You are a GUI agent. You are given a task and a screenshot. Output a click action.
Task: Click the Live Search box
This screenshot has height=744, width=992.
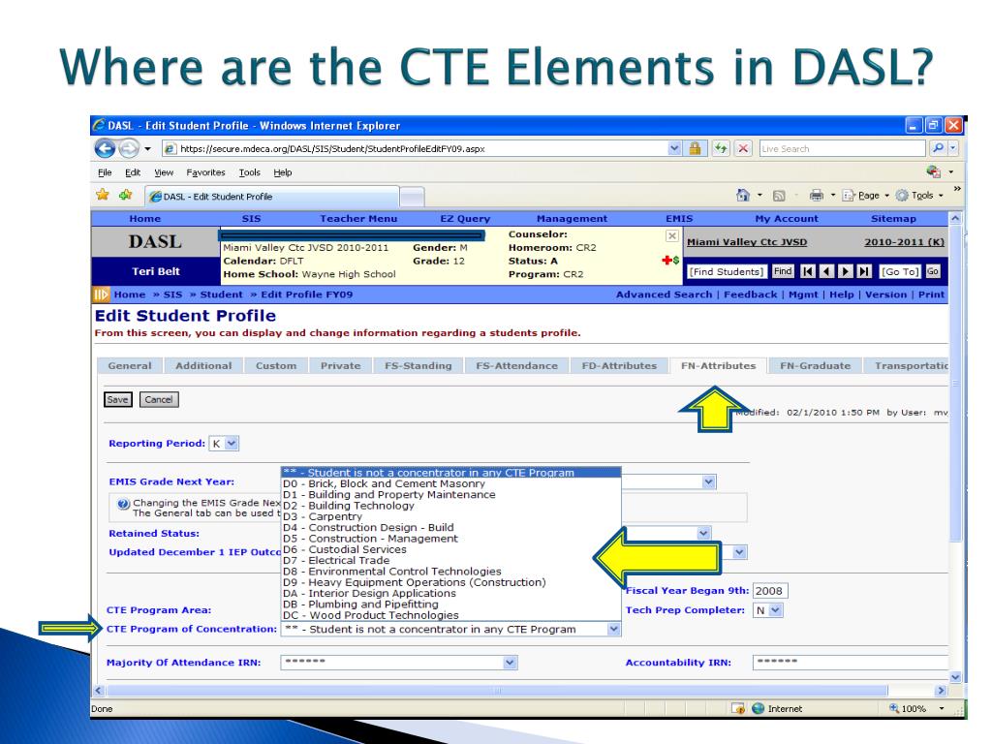coord(842,148)
